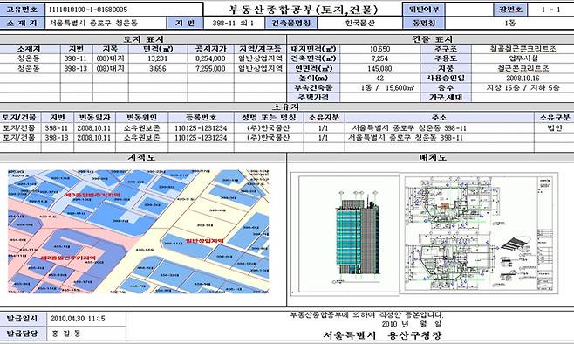Click the 지목 column header
The height and width of the screenshot is (344, 574).
tap(110, 49)
